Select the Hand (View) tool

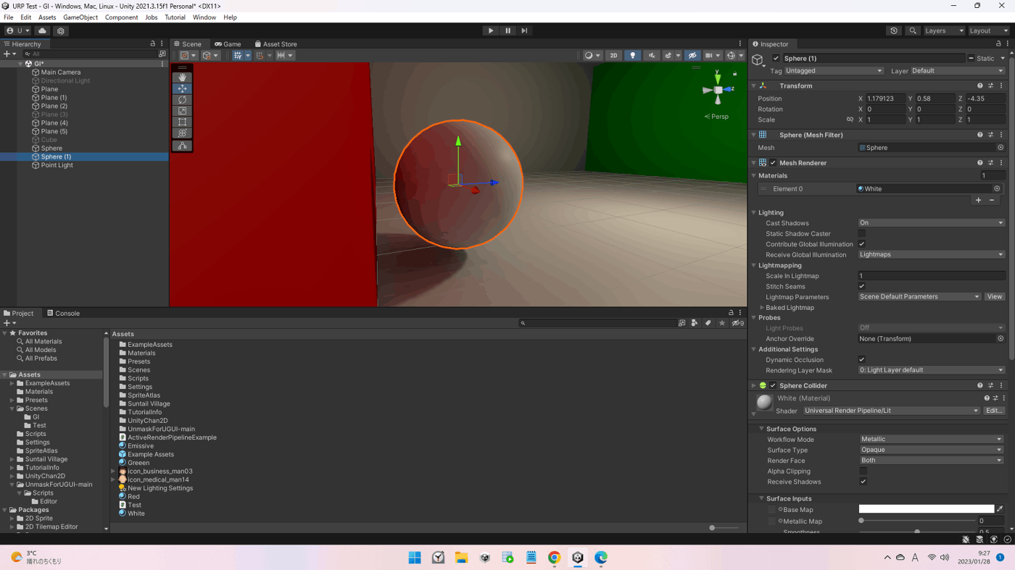tap(182, 77)
